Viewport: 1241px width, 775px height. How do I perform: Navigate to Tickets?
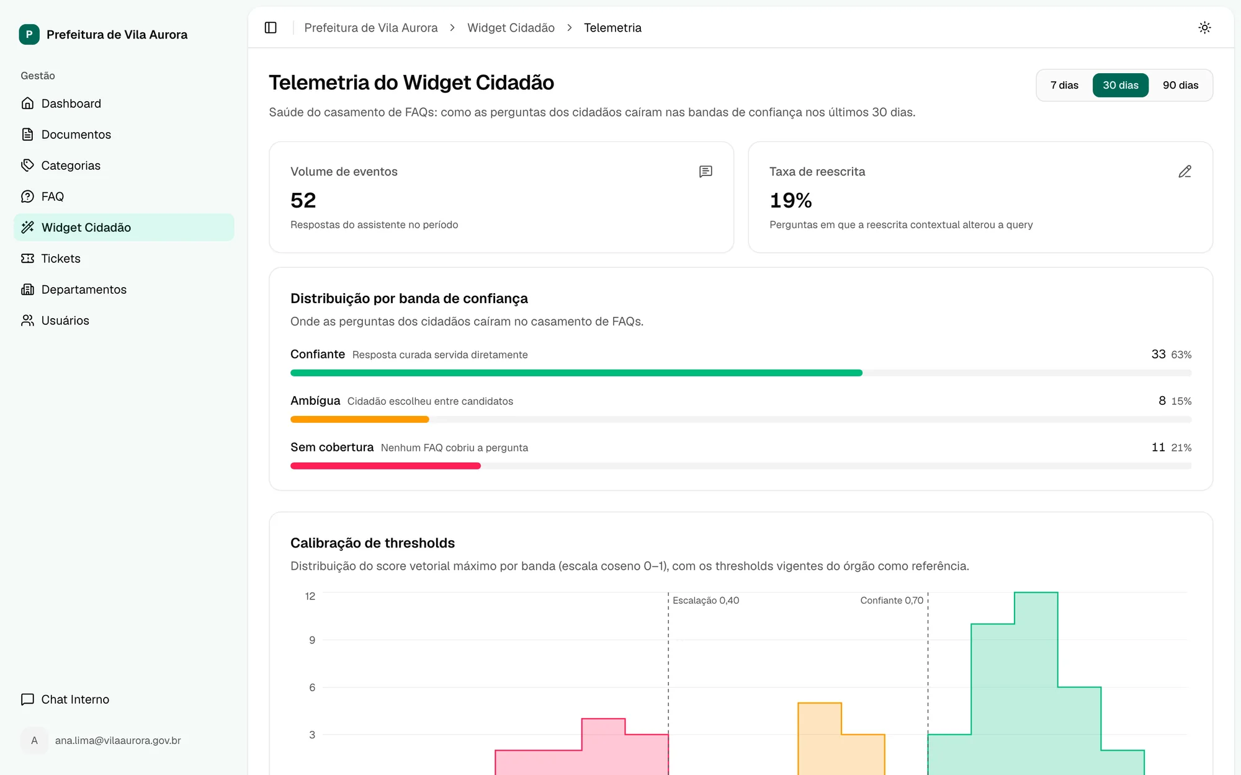tap(124, 259)
